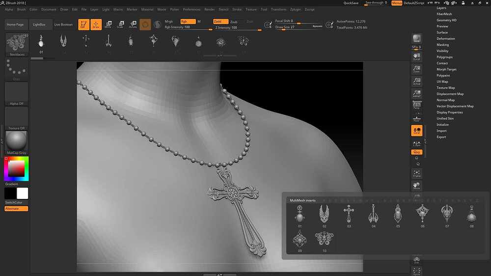
Task: Expand the Displacement Map subpalette
Action: point(450,94)
